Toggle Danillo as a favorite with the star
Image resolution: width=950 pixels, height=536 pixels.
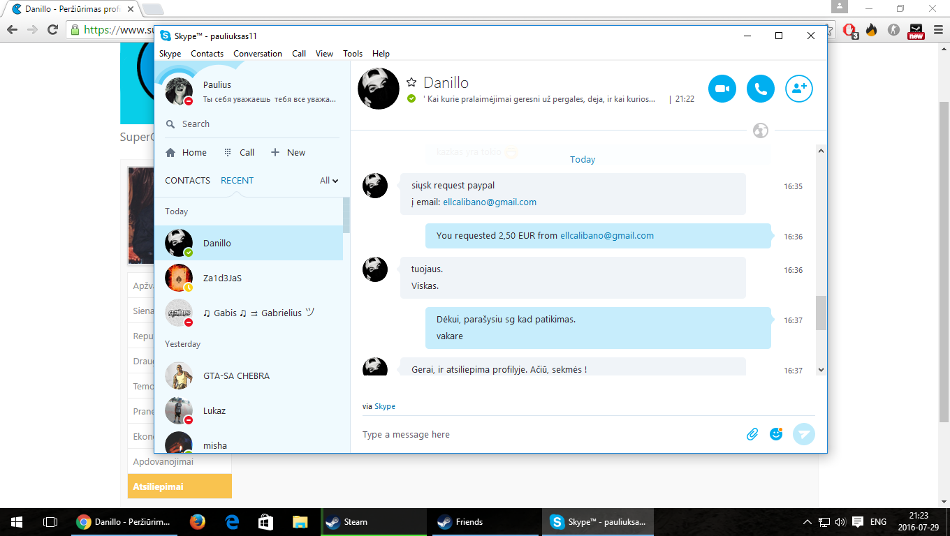pyautogui.click(x=411, y=82)
